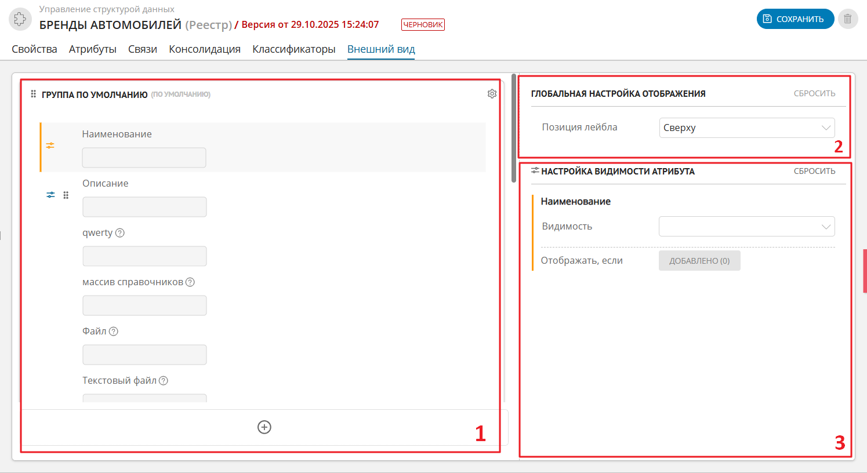Click orange settings icon beside Наименование
Screen dimensions: 867x473
50,145
